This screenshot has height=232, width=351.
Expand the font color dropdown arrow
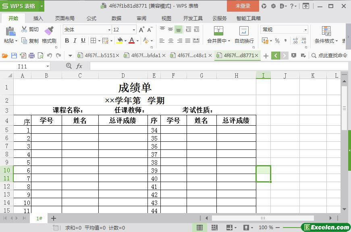(137, 41)
